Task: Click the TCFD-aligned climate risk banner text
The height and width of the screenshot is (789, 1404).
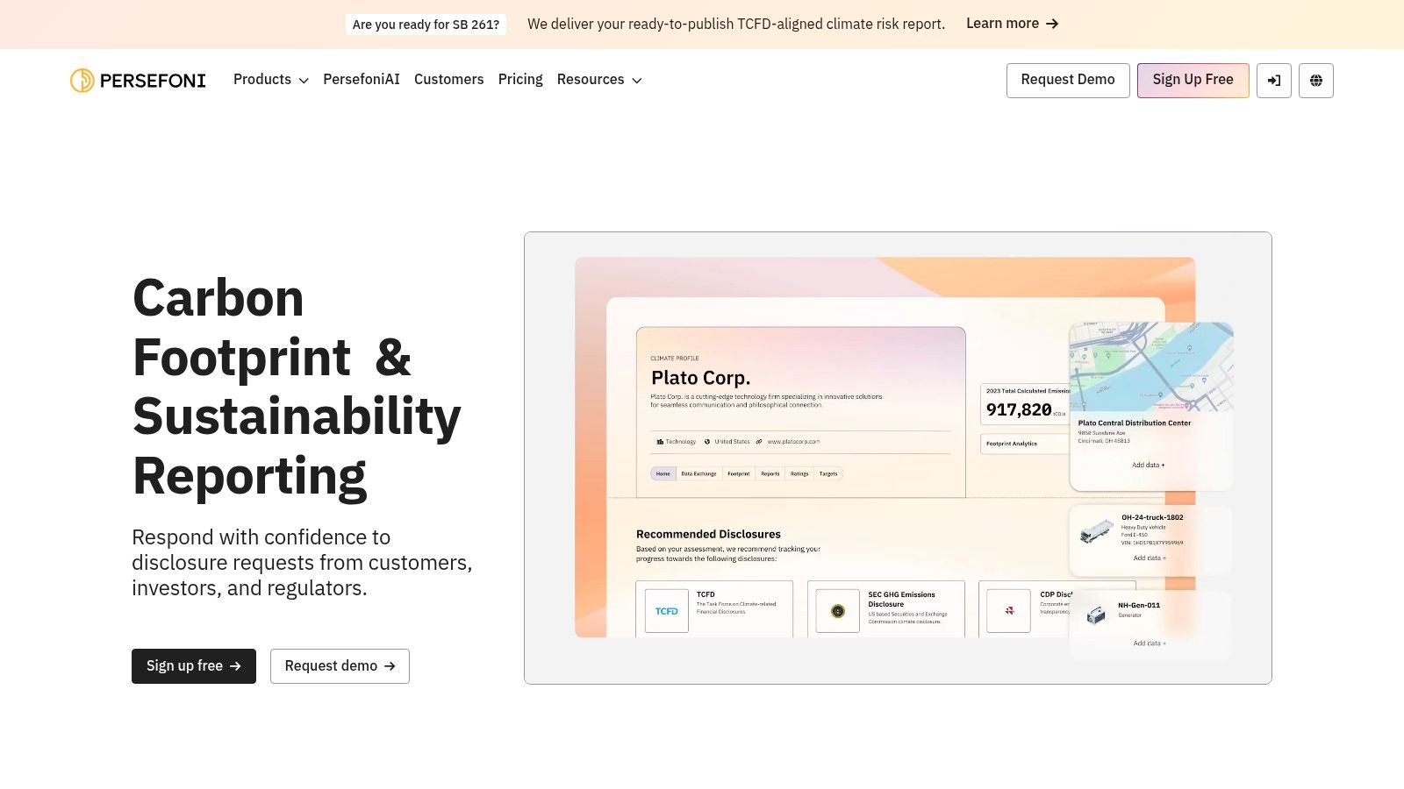Action: (x=736, y=24)
